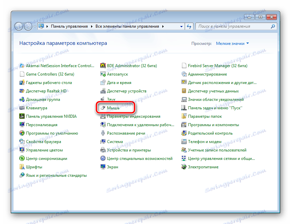The width and height of the screenshot is (291, 224).
Task: Open Параметры папок link
Action: click(205, 116)
